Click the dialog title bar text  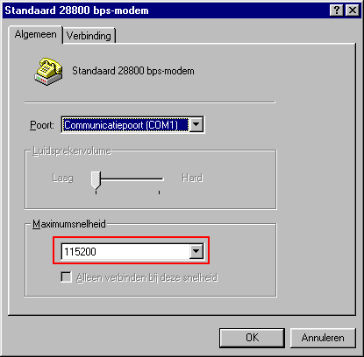click(x=76, y=10)
